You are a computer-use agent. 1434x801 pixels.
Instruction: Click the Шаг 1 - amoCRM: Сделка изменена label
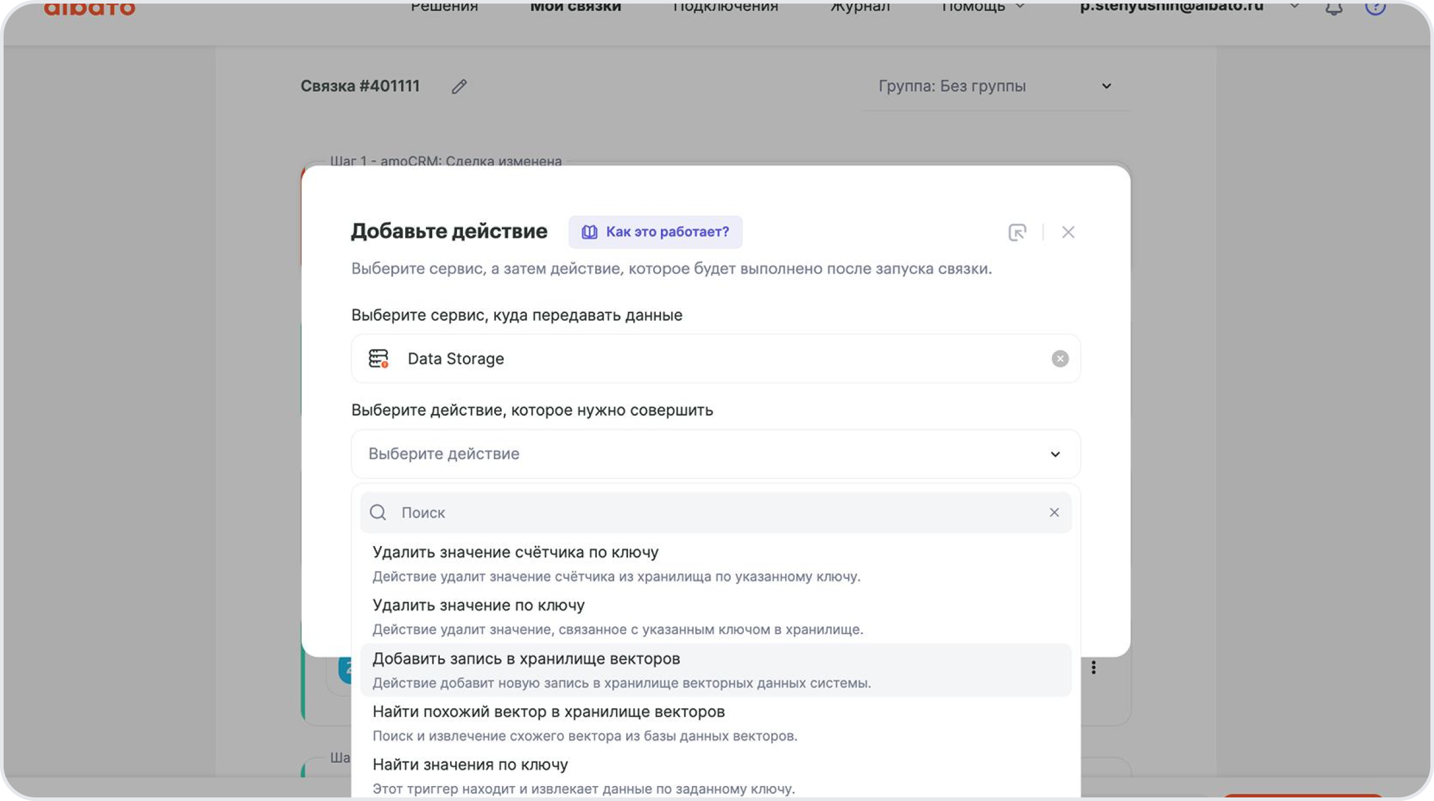pyautogui.click(x=446, y=161)
